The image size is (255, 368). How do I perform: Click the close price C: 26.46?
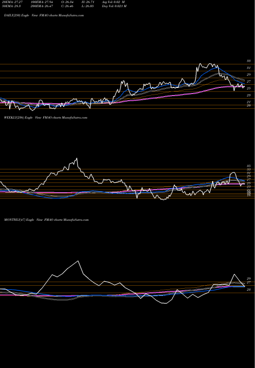68,6
